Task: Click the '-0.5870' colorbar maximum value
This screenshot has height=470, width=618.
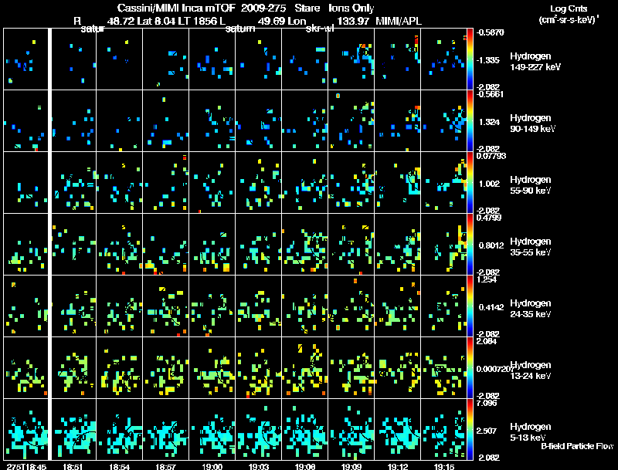Action: [490, 32]
